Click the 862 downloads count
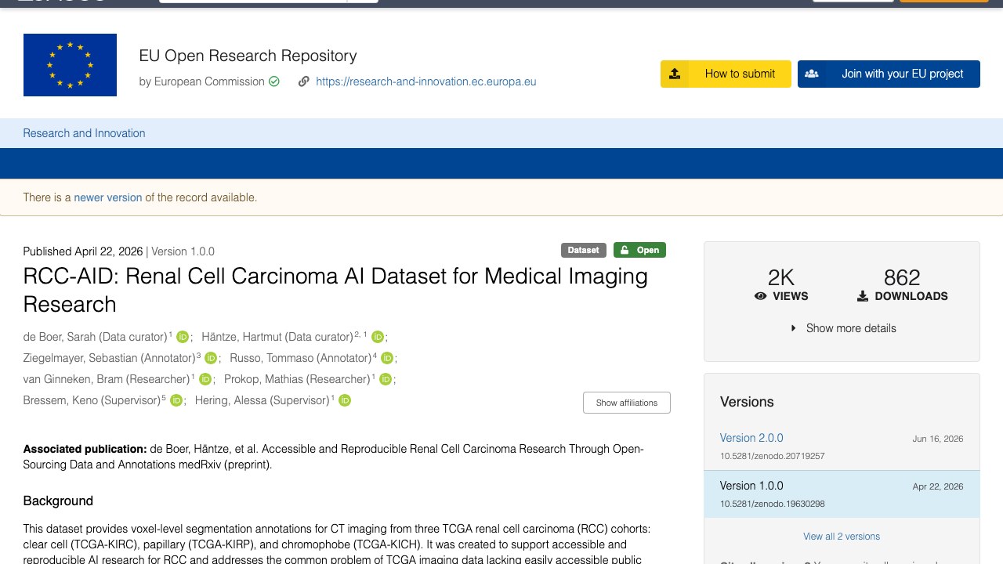The height and width of the screenshot is (564, 1003). pyautogui.click(x=902, y=277)
